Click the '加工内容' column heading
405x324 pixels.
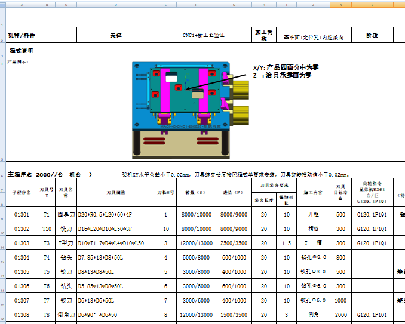[313, 193]
